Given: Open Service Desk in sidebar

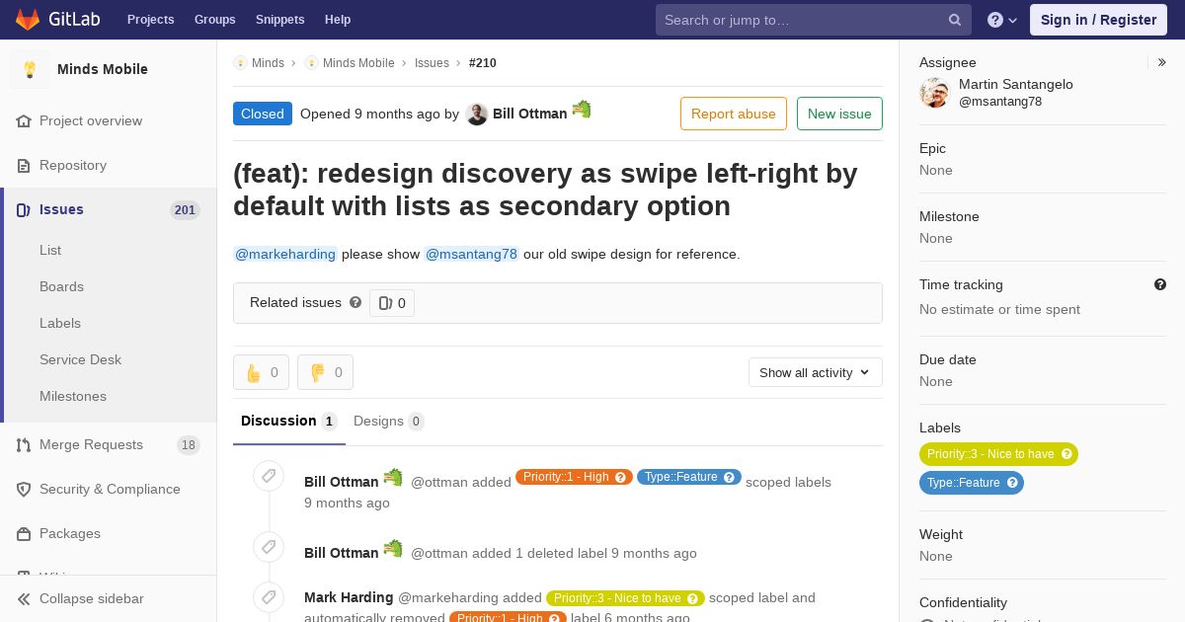Looking at the screenshot, I should (80, 359).
